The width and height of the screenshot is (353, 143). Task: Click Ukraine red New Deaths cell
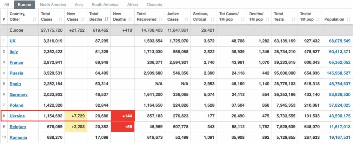[123, 116]
